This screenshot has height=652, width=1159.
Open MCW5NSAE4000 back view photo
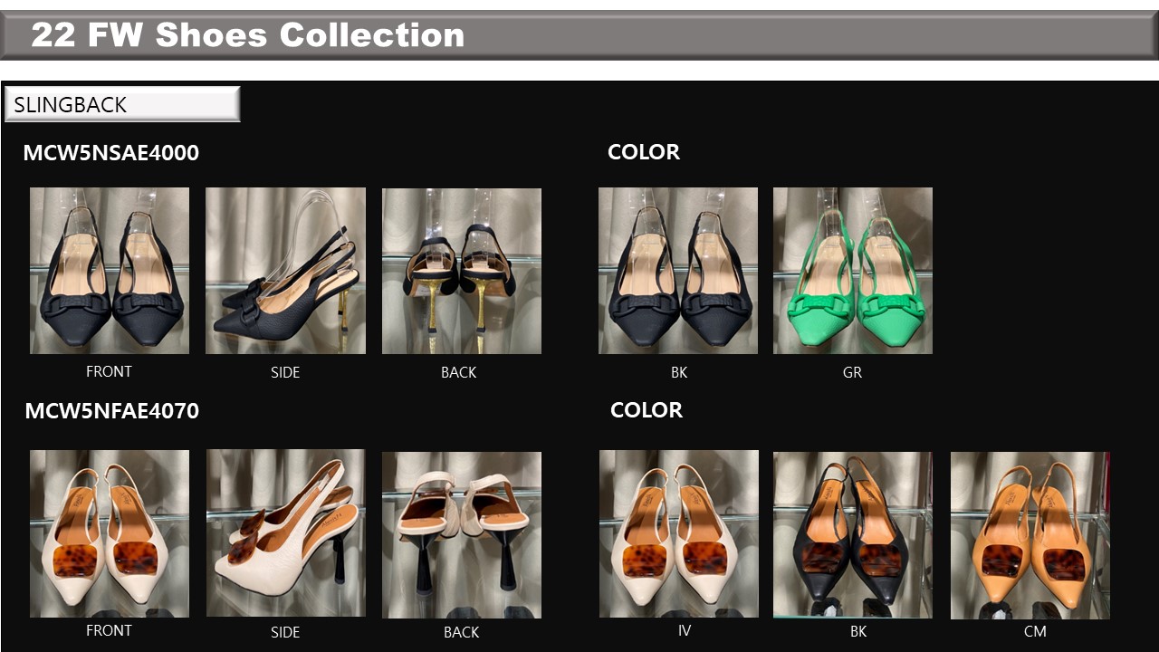click(462, 271)
